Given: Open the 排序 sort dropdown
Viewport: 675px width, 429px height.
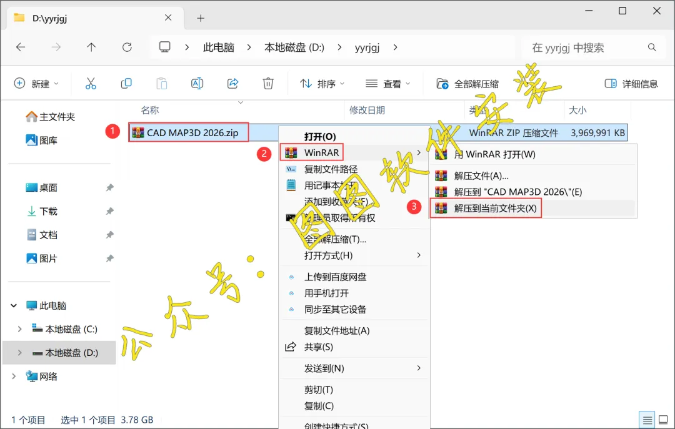Looking at the screenshot, I should pos(322,84).
